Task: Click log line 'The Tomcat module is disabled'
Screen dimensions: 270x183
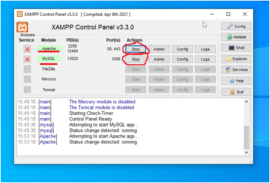Action: [x=102, y=108]
